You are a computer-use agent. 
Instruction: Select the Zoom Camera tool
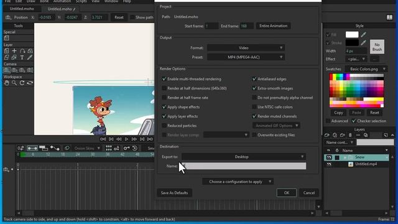[x=14, y=70]
